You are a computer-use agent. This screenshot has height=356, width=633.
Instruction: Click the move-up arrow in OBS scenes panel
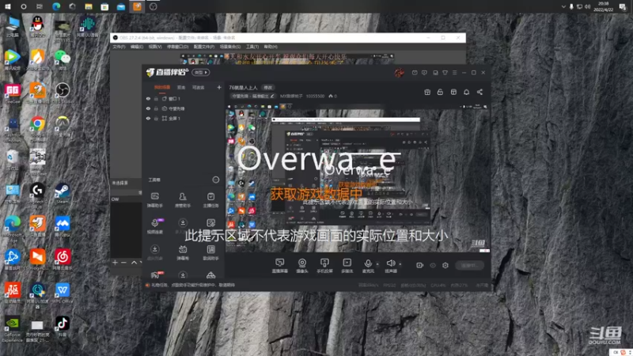point(134,263)
